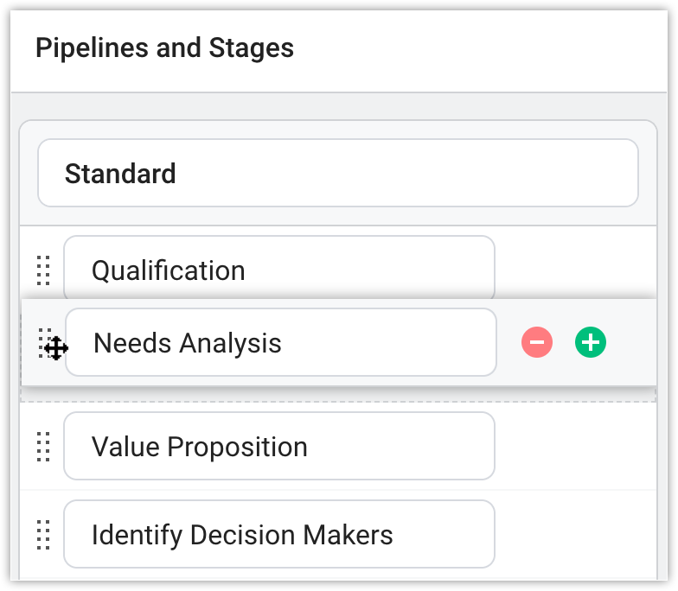Add a stage after Needs Analysis
Image resolution: width=678 pixels, height=591 pixels.
(591, 343)
